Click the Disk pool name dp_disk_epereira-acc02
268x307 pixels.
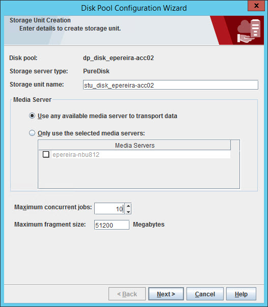[x=118, y=58]
